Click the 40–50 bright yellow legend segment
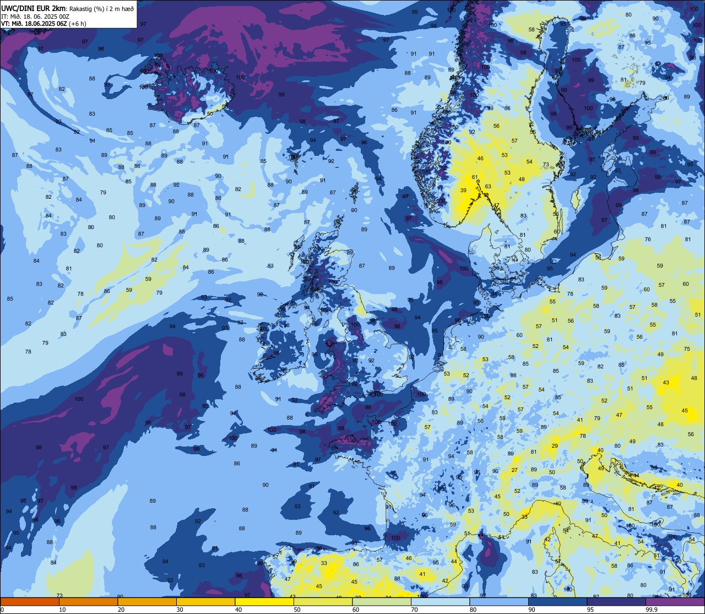The image size is (705, 614). [264, 602]
